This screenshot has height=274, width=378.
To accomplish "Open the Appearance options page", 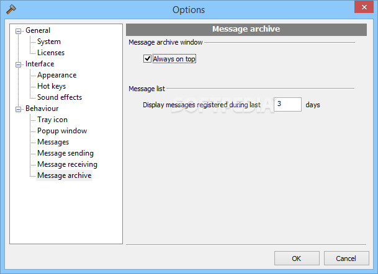I will [57, 75].
